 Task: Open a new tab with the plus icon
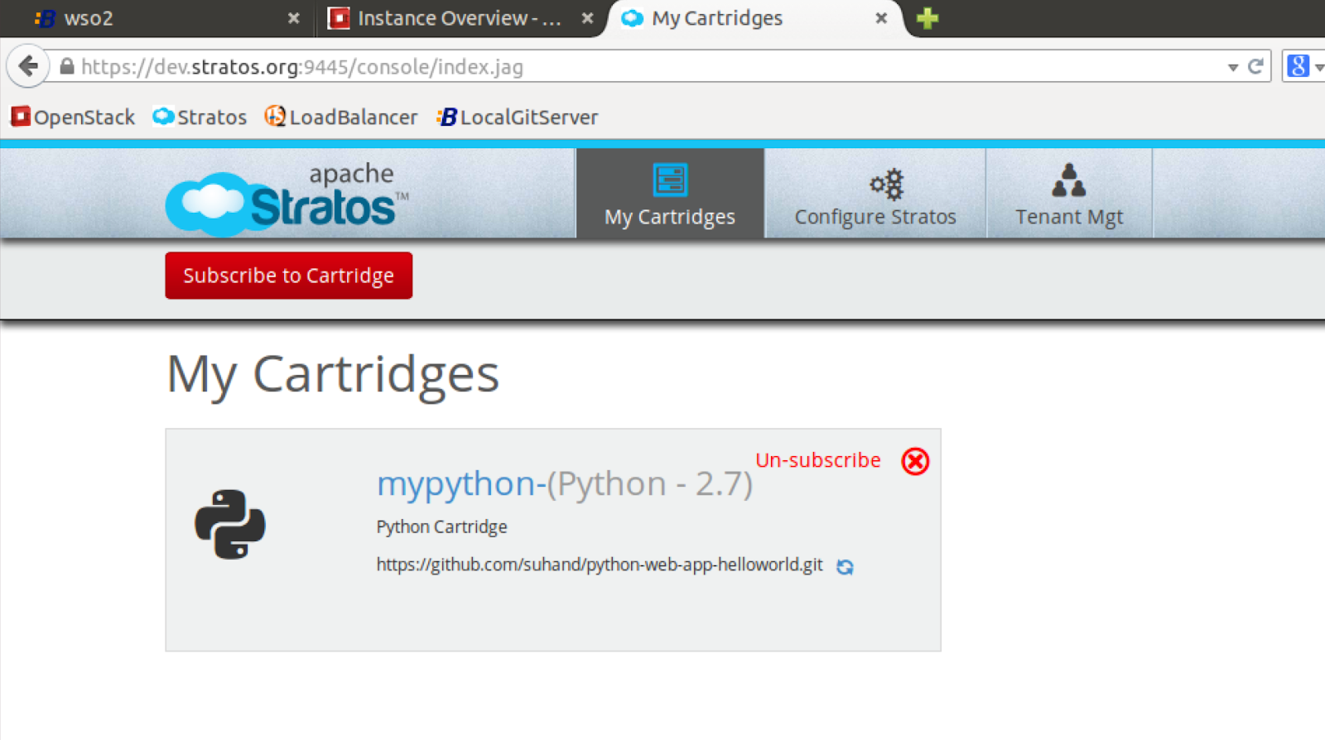(x=927, y=18)
